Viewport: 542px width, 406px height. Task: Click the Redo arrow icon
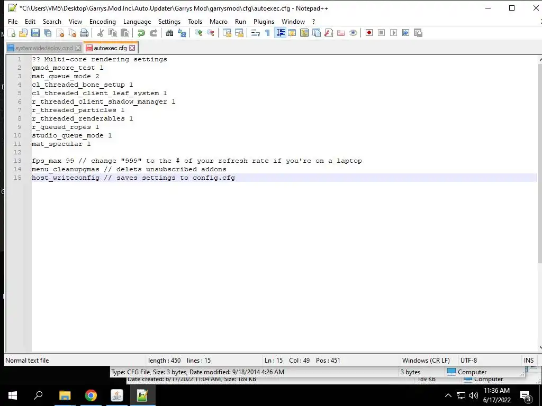[x=153, y=33]
